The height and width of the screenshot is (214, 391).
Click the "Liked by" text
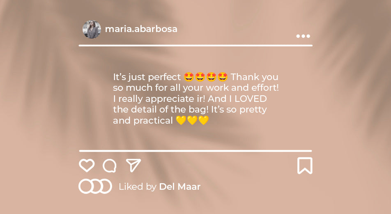(138, 187)
